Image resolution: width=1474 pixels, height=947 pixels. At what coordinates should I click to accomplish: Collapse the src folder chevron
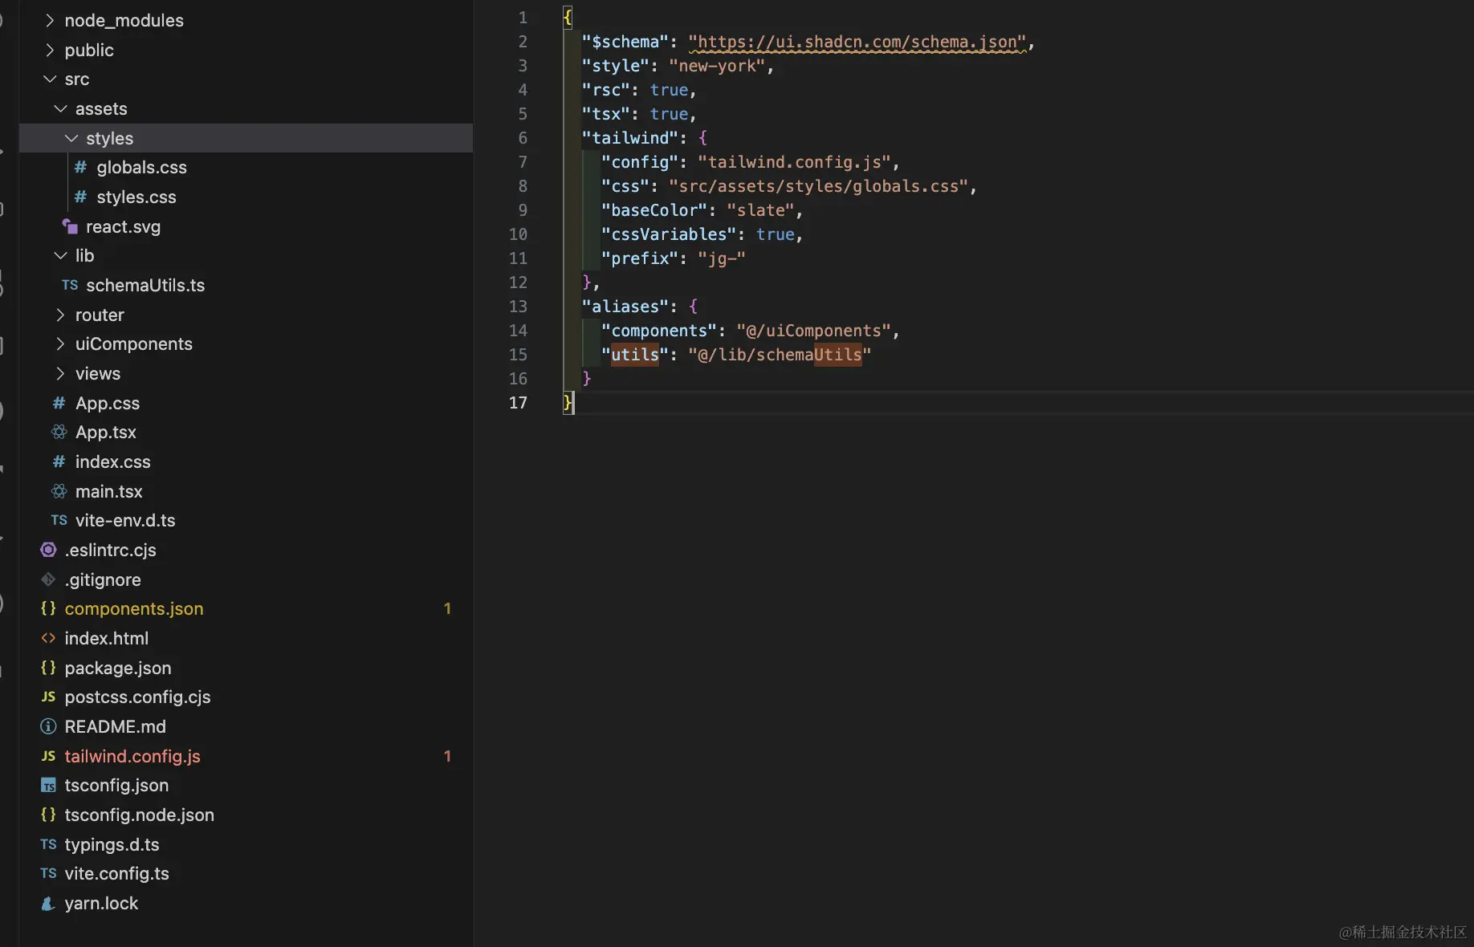click(50, 79)
